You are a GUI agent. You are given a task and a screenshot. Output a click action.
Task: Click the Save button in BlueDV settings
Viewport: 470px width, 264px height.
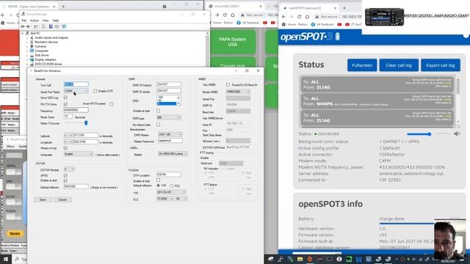tap(43, 199)
